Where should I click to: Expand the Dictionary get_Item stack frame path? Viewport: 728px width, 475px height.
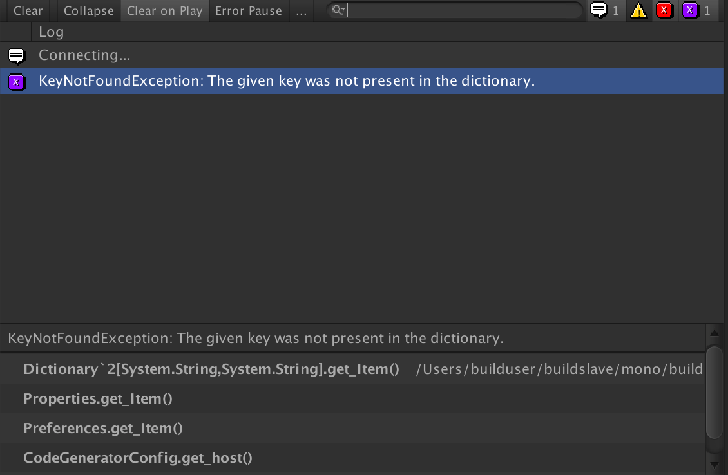click(x=213, y=368)
